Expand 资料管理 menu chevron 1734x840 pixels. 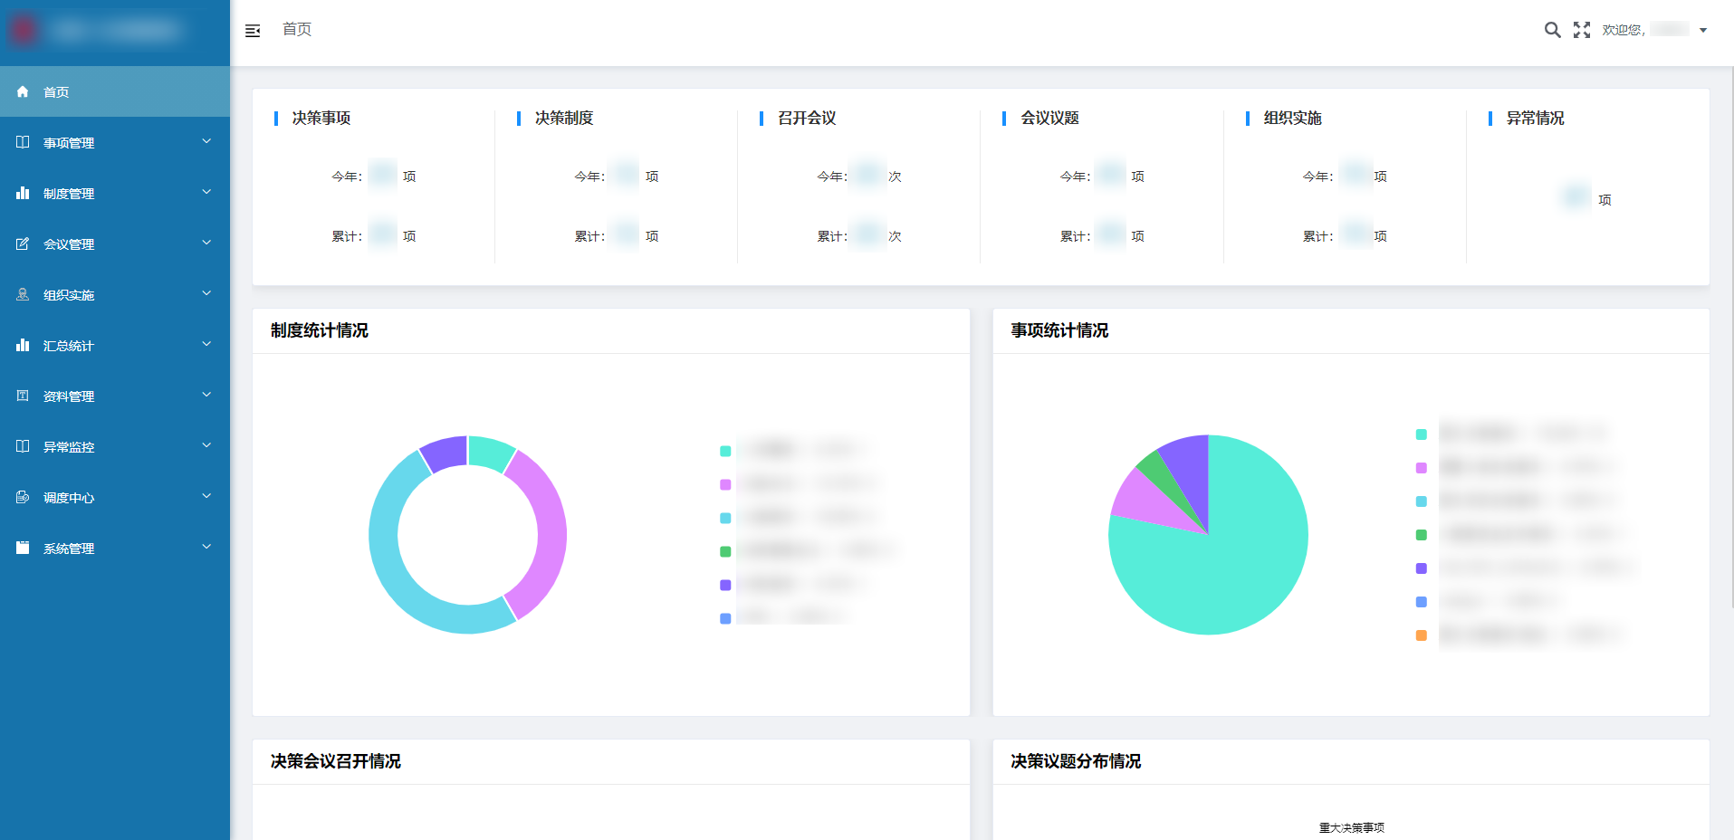coord(206,395)
